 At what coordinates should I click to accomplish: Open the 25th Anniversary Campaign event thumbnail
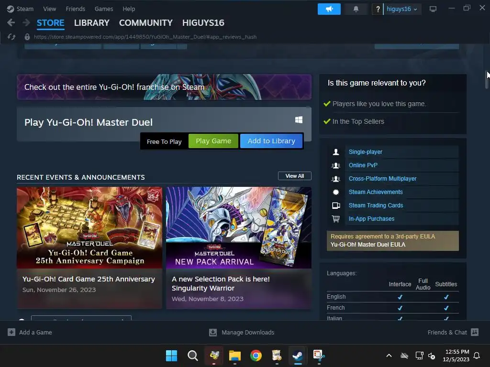coord(89,228)
